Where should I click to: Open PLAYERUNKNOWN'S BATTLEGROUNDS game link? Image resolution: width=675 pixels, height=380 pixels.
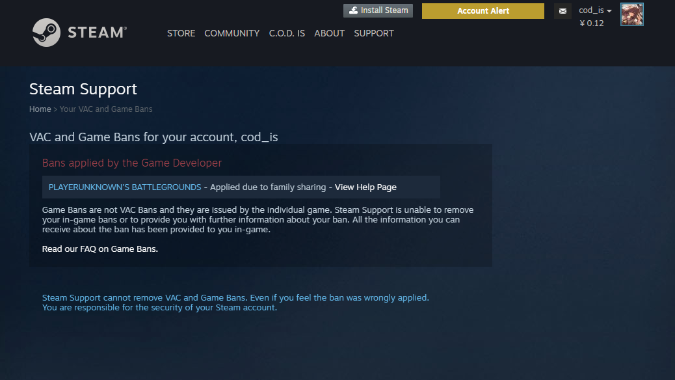click(x=125, y=187)
